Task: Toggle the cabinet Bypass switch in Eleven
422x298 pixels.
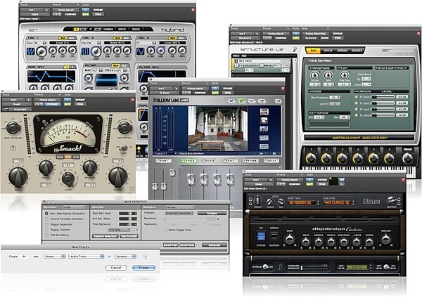Action: 266,266
